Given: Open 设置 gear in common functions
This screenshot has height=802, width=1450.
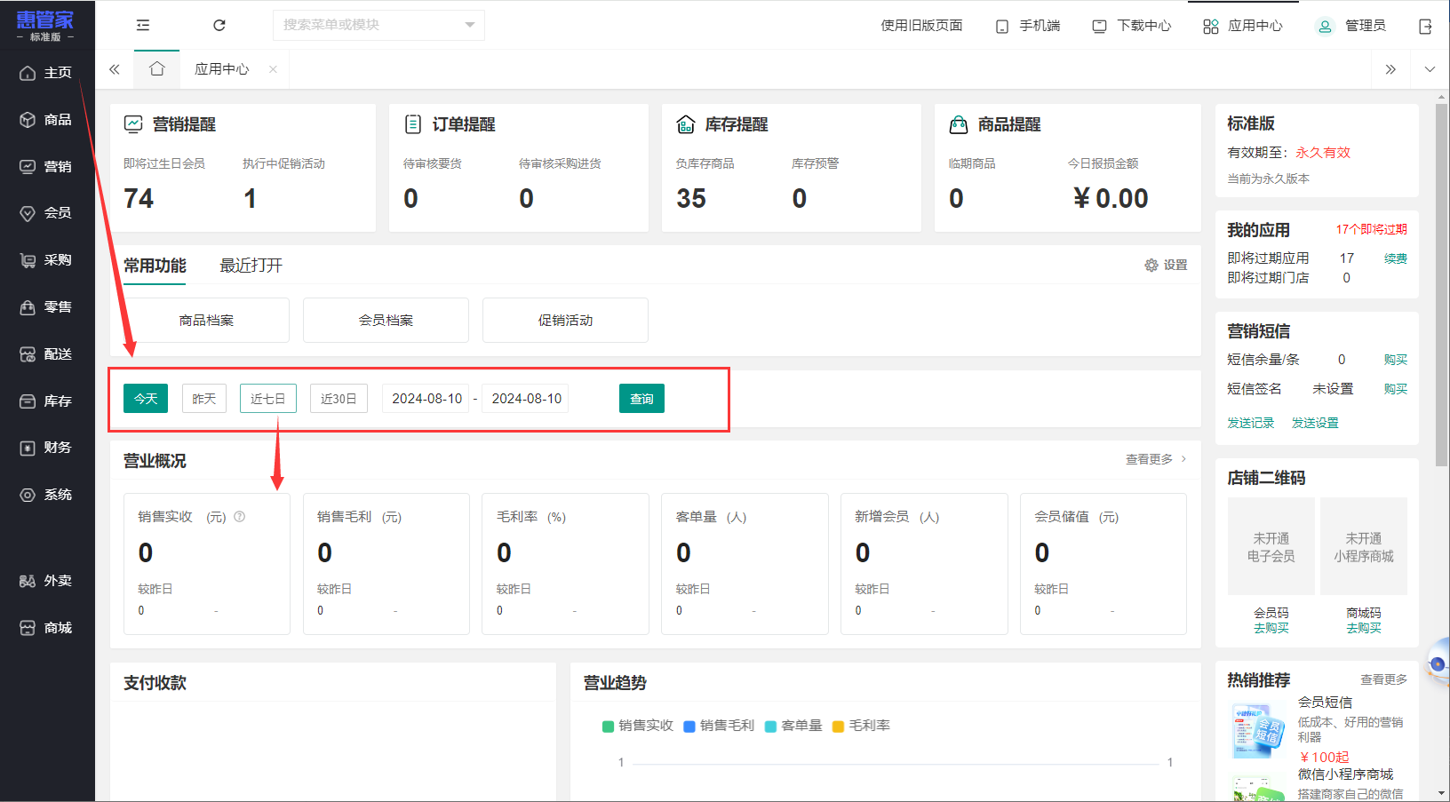Looking at the screenshot, I should tap(1166, 265).
